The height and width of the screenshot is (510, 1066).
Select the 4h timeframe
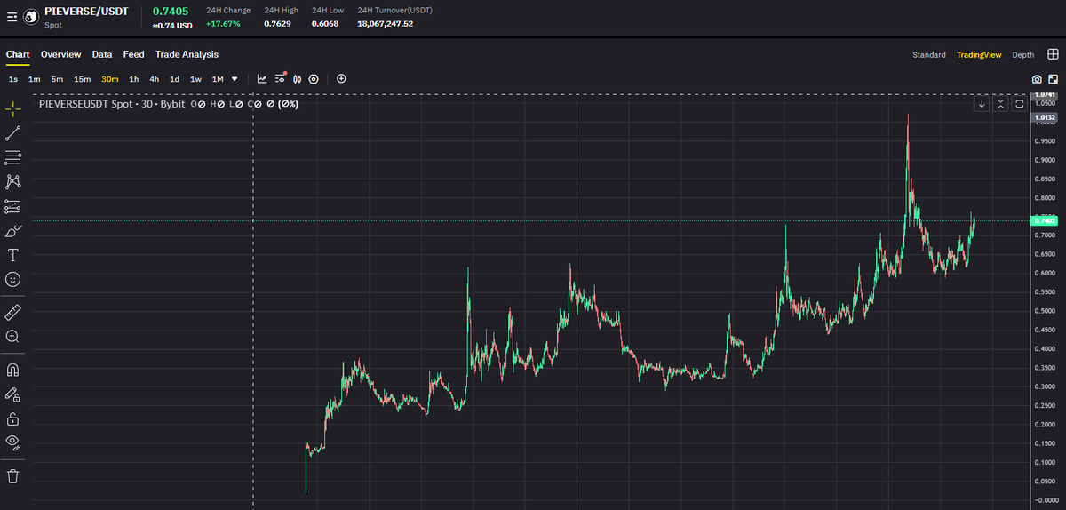click(x=155, y=79)
